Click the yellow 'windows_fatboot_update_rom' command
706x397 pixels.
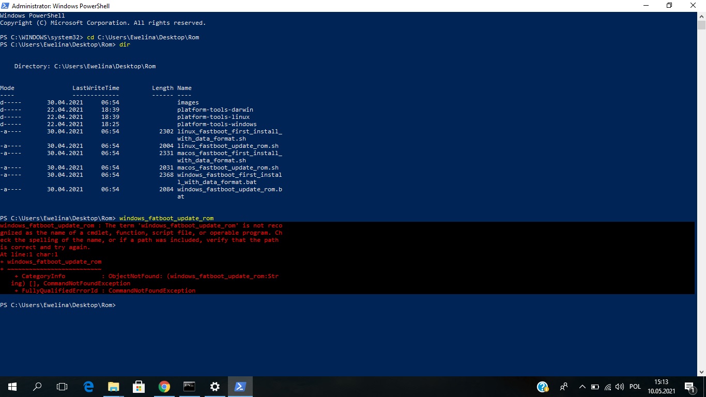click(x=166, y=218)
